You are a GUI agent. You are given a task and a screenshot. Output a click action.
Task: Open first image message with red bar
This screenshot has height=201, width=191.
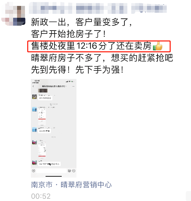[42, 117]
